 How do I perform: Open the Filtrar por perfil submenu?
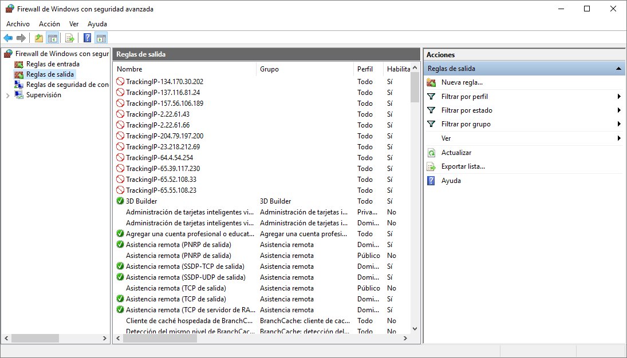(x=619, y=97)
